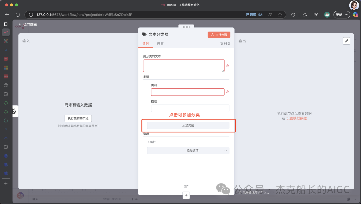
Task: Click the 输出 panel heading
Action: point(242,41)
